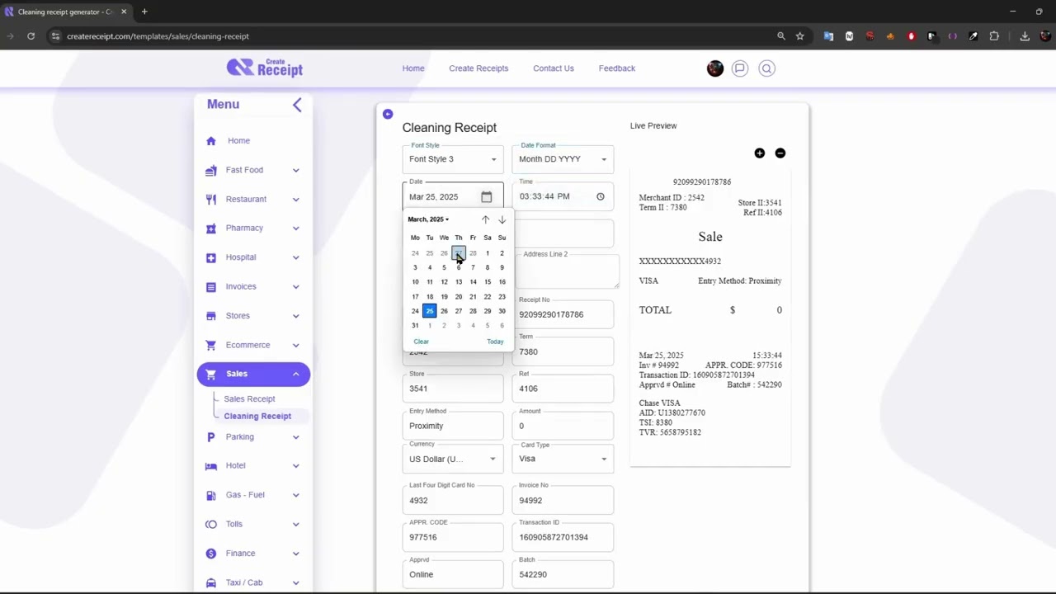Click Today in the date picker
This screenshot has width=1056, height=594.
[x=495, y=342]
